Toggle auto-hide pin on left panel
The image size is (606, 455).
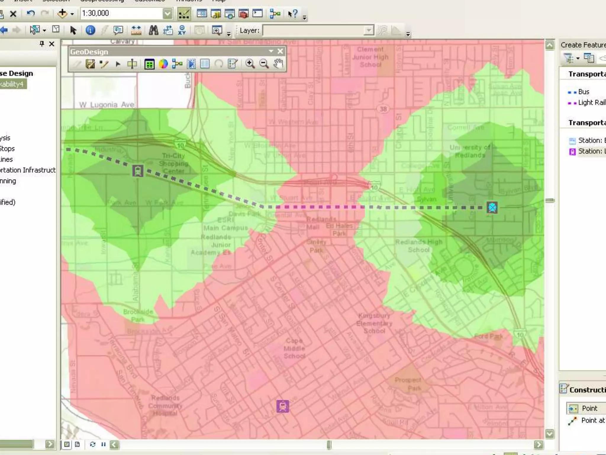[42, 44]
